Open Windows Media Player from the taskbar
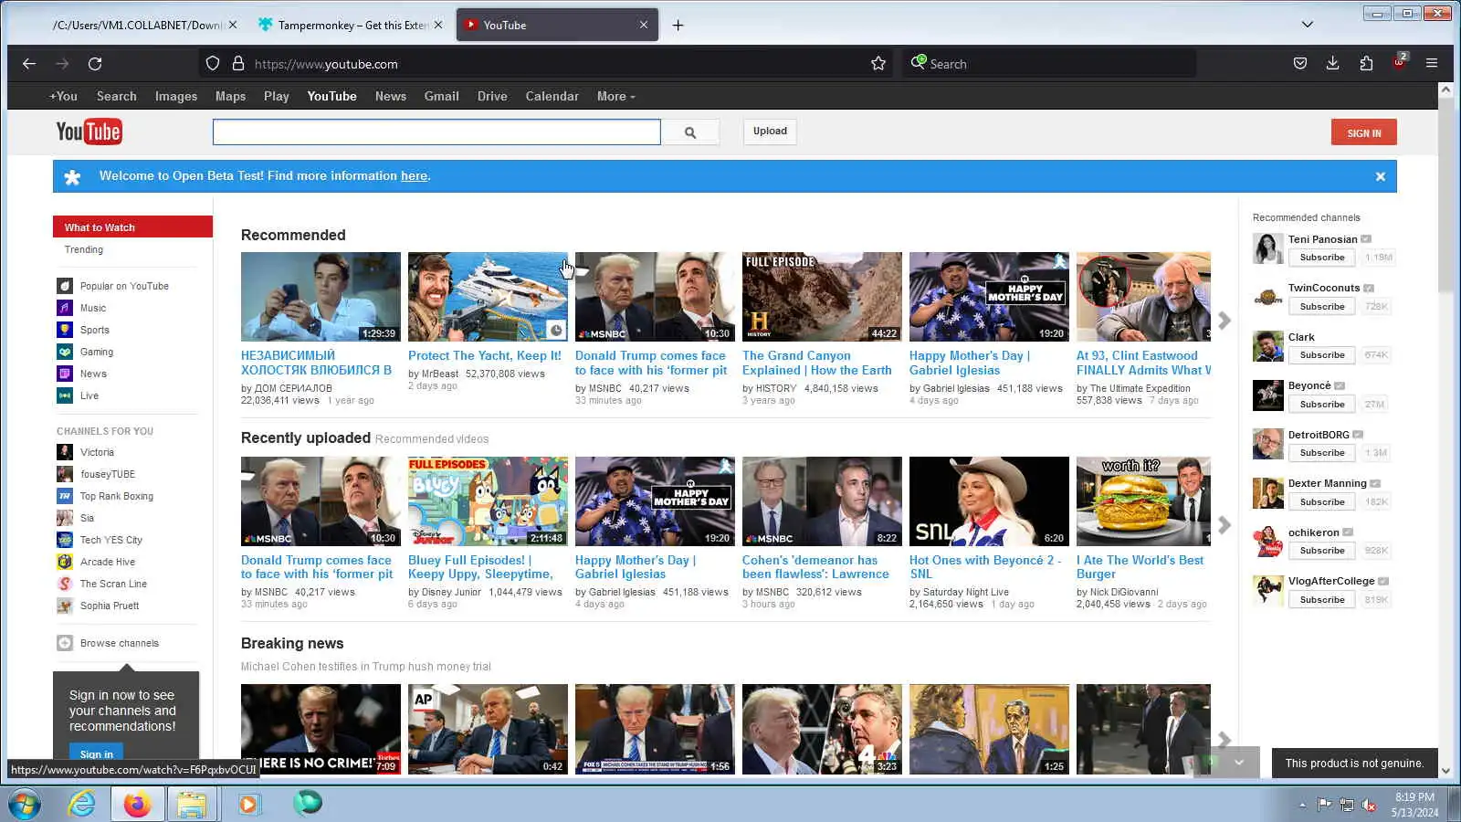The width and height of the screenshot is (1461, 822). click(247, 804)
